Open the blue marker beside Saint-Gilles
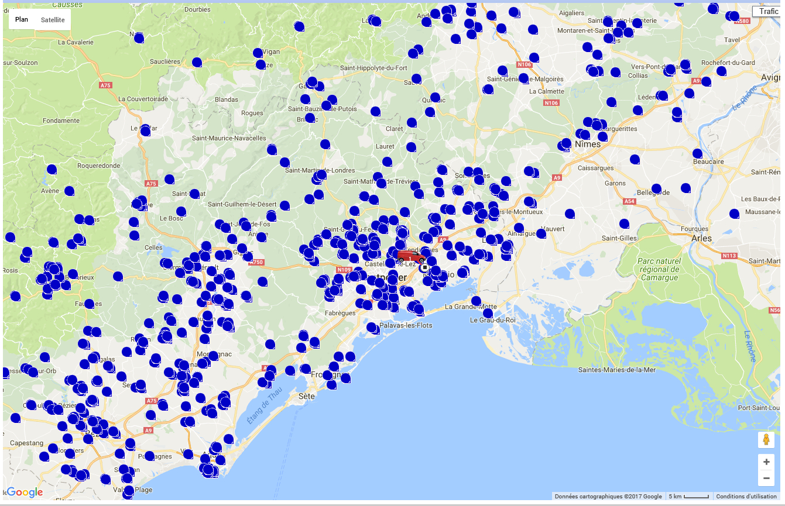 pyautogui.click(x=624, y=223)
